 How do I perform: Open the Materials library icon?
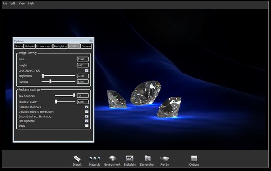[95, 158]
